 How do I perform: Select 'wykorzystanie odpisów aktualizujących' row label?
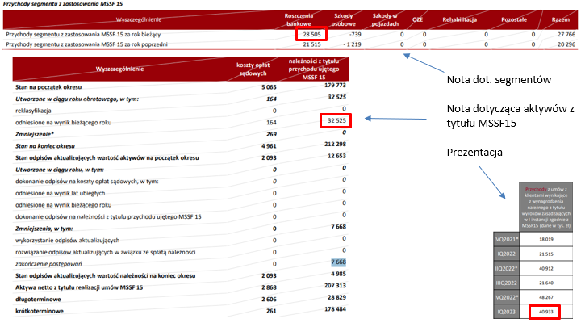[68, 241]
